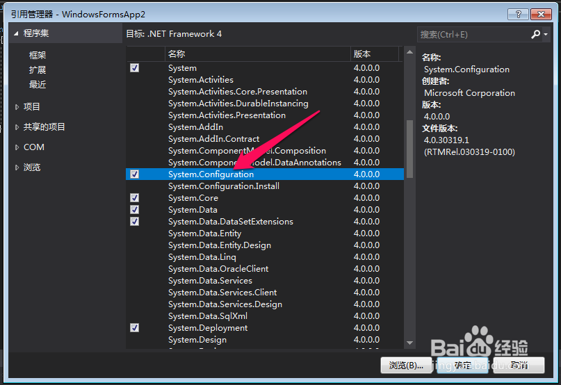Expand the 浏览 tree node

click(17, 167)
